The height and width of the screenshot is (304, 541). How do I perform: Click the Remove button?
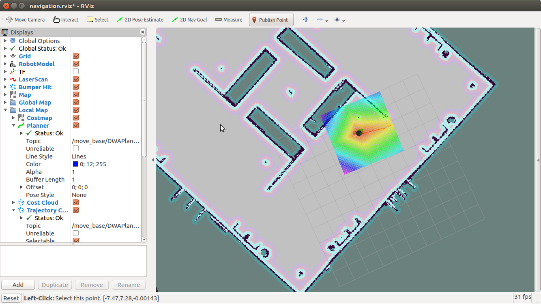click(x=92, y=285)
